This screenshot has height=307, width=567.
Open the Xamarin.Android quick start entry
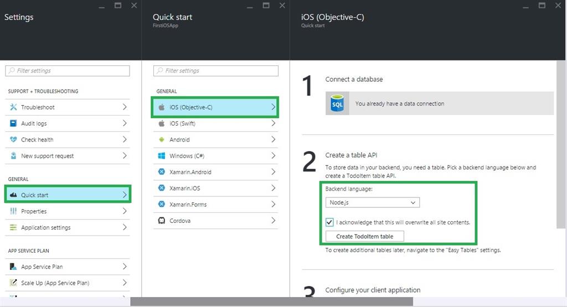(x=190, y=172)
